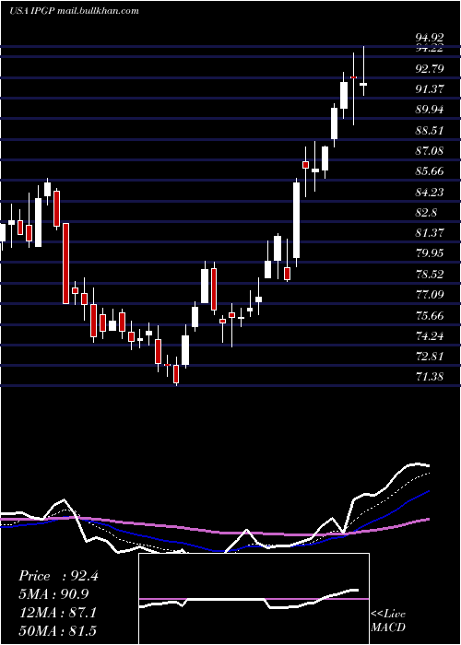Click inside the Live MACD inset chart

[254, 599]
